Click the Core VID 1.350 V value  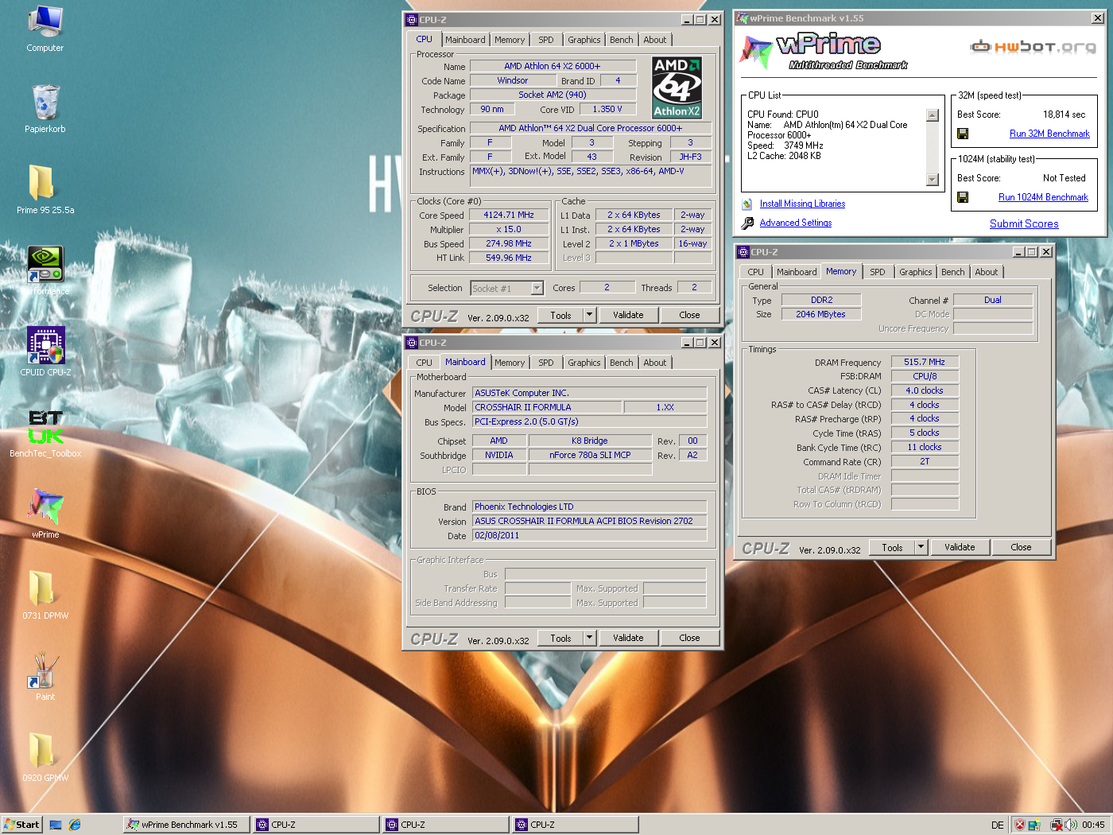tap(607, 110)
